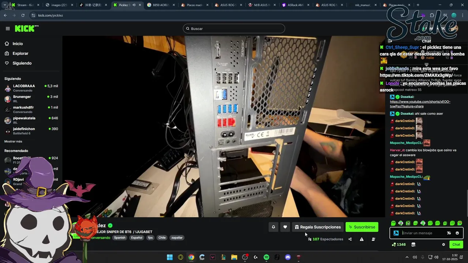Viewport: 468px width, 263px height.
Task: Show hidden system tray icons
Action: pyautogui.click(x=407, y=257)
